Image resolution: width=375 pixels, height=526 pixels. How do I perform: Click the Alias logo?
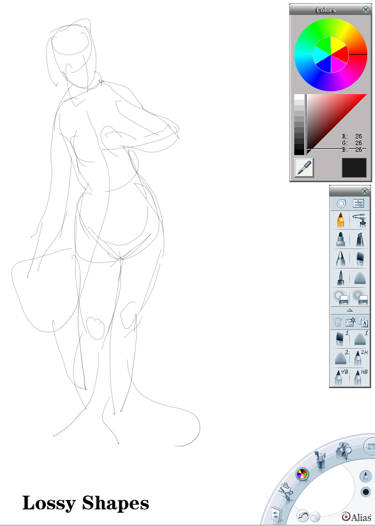pyautogui.click(x=357, y=517)
